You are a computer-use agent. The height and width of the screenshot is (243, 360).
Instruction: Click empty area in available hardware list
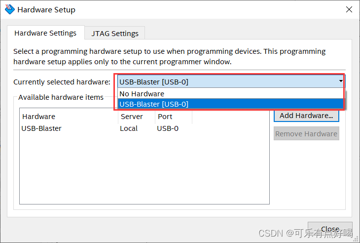(143, 173)
